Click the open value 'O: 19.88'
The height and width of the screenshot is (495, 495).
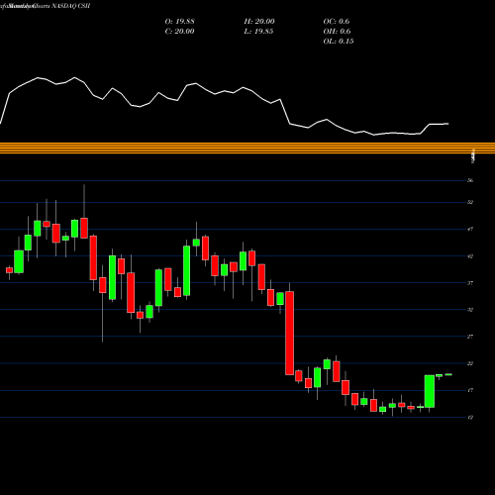click(179, 22)
